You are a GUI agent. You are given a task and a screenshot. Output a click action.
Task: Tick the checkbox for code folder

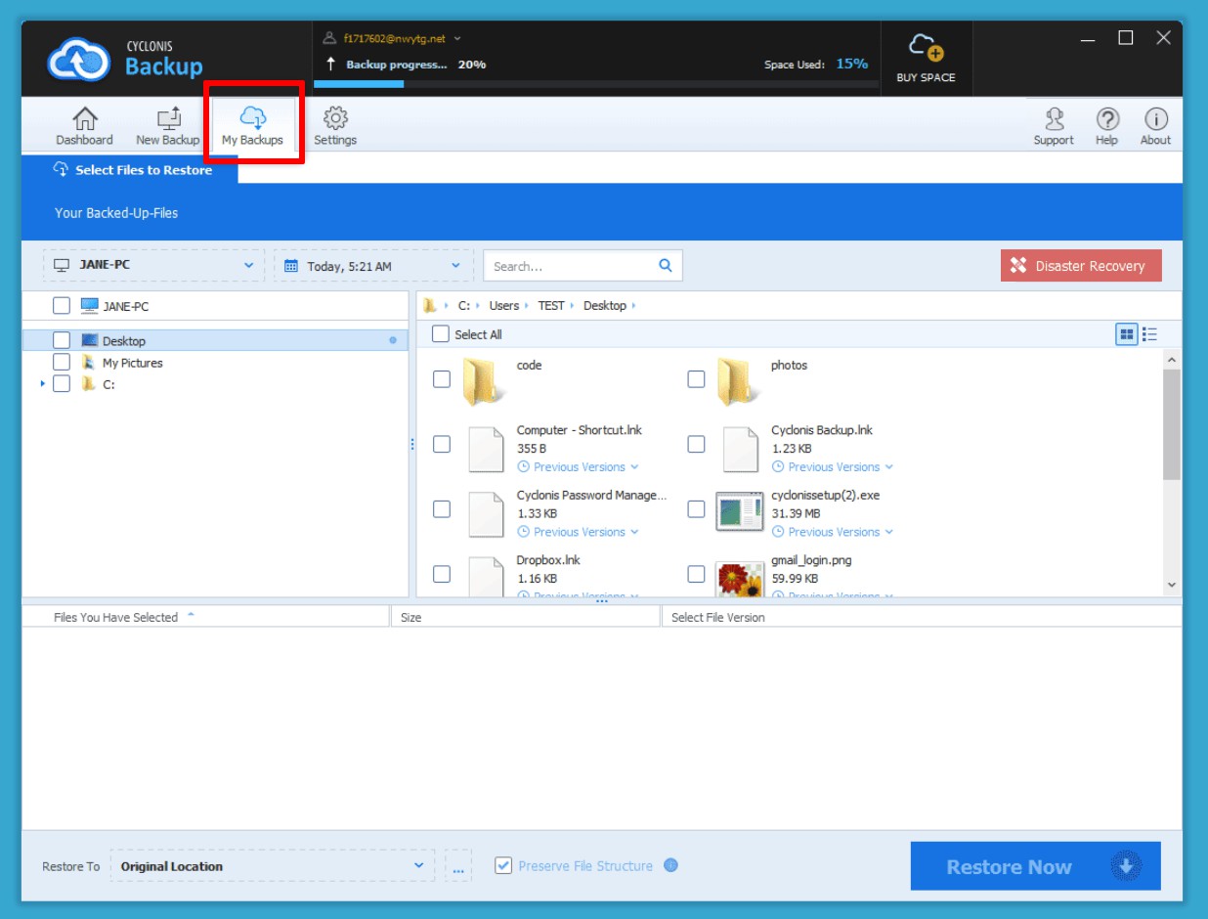pyautogui.click(x=442, y=378)
